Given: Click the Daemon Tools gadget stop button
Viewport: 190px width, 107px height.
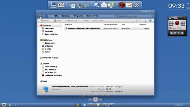Looking at the screenshot, I should 171,25.
